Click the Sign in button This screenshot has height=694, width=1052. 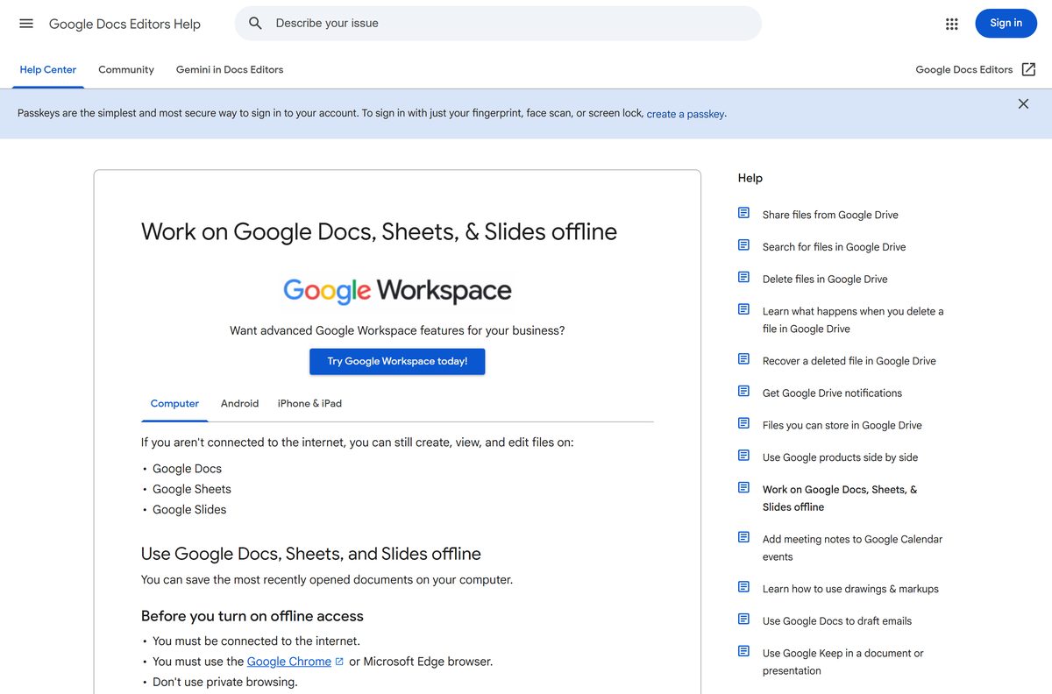click(x=1006, y=24)
